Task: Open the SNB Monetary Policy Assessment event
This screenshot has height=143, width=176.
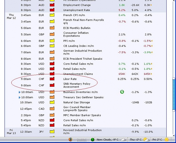Action: (77, 85)
